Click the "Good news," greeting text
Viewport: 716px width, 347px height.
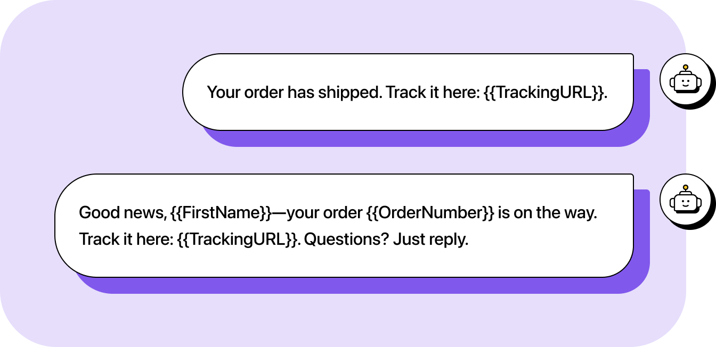[122, 213]
